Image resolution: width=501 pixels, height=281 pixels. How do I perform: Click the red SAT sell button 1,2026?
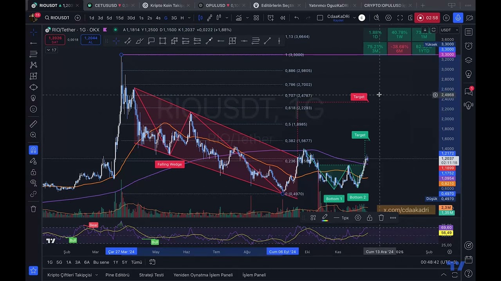[55, 40]
